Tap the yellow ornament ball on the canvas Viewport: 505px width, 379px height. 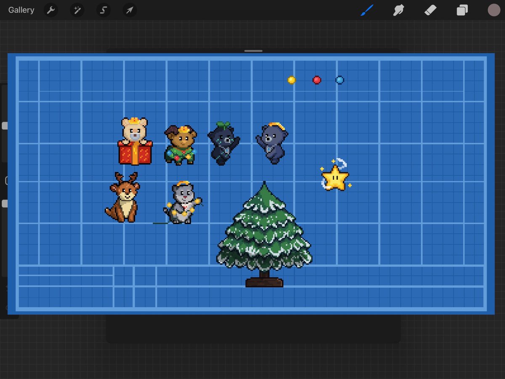point(291,80)
